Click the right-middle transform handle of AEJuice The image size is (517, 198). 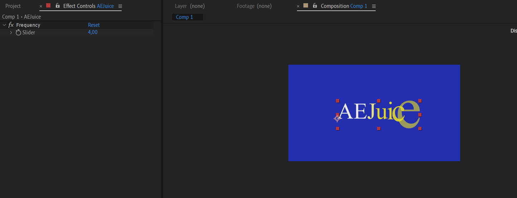[x=420, y=115]
